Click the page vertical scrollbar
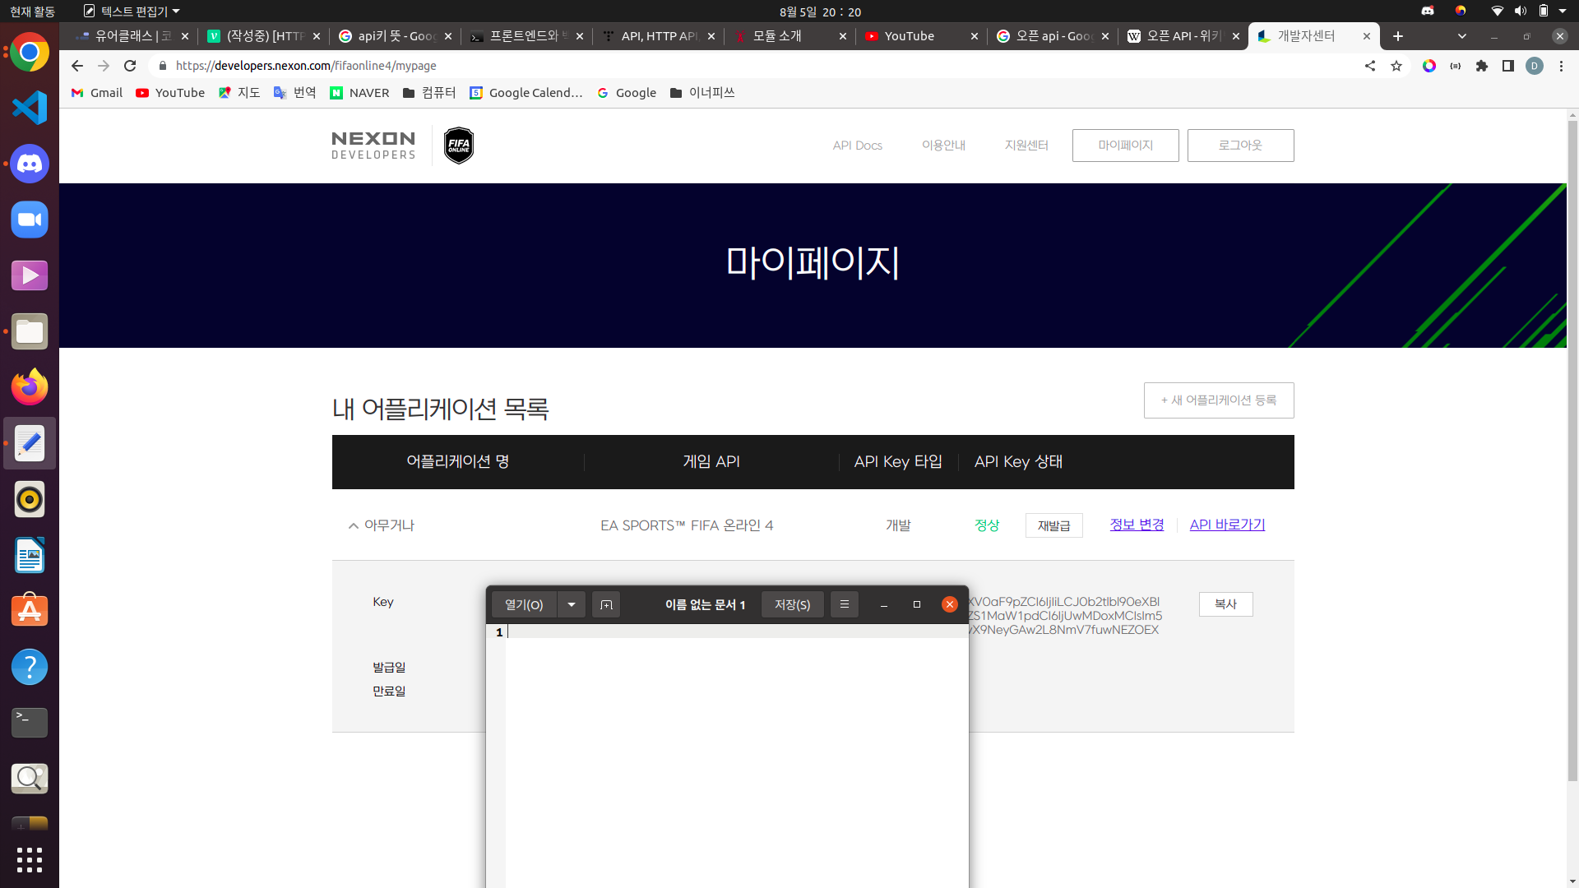Viewport: 1579px width, 888px height. 1572,452
